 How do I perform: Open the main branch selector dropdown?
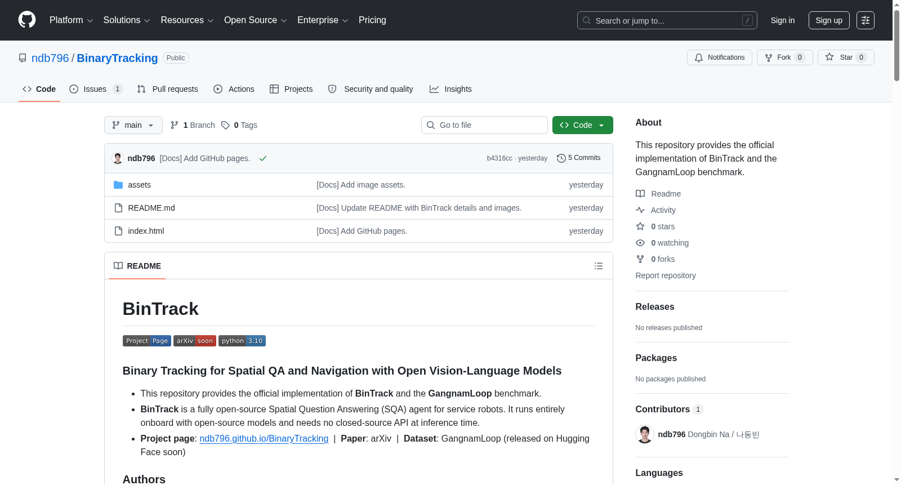coord(133,125)
